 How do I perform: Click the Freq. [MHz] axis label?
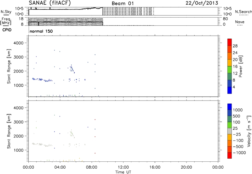click(x=6, y=21)
